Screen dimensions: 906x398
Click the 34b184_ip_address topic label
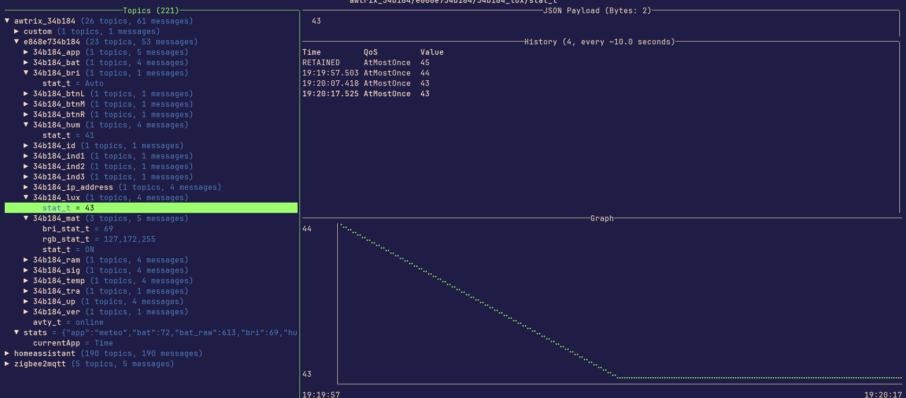pyautogui.click(x=73, y=187)
